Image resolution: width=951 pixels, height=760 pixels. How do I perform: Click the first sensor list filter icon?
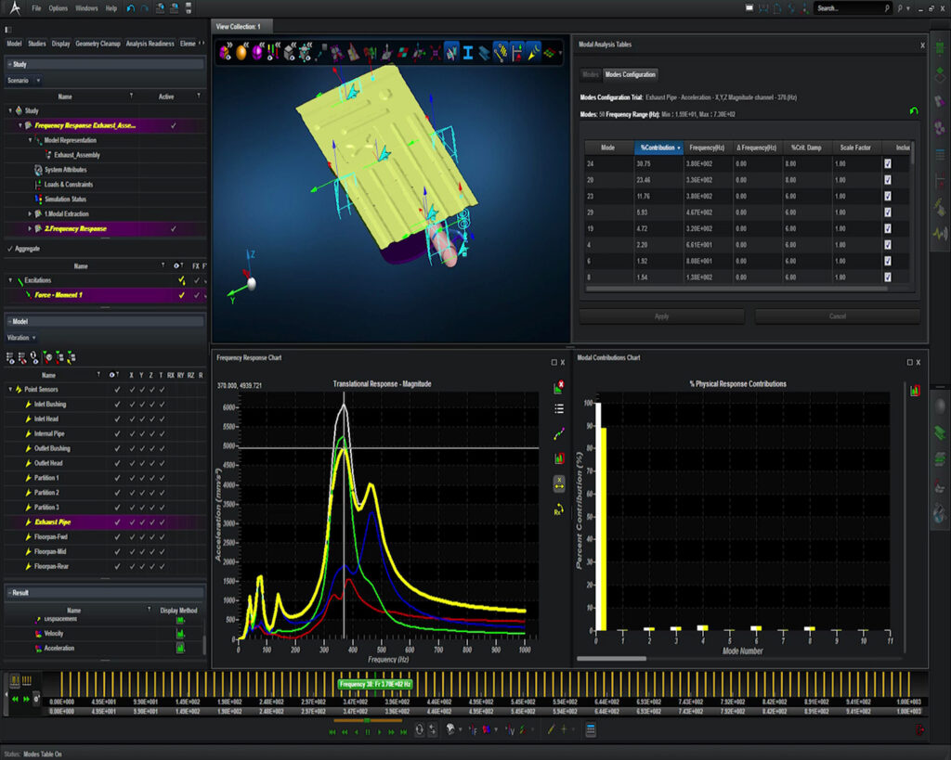(10, 357)
